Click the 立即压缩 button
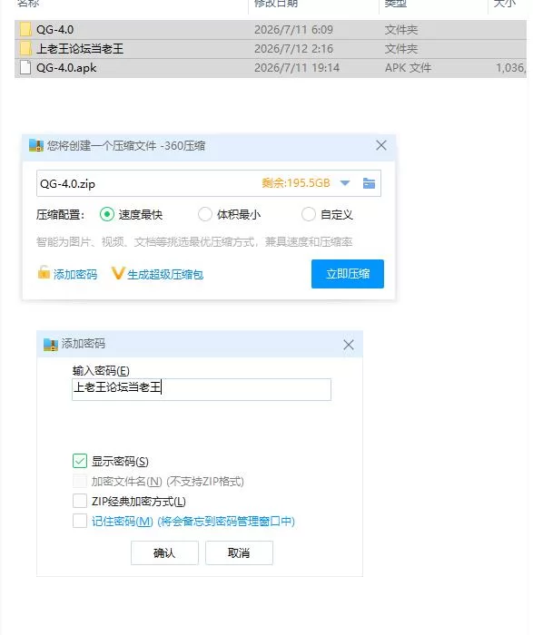 coord(348,274)
